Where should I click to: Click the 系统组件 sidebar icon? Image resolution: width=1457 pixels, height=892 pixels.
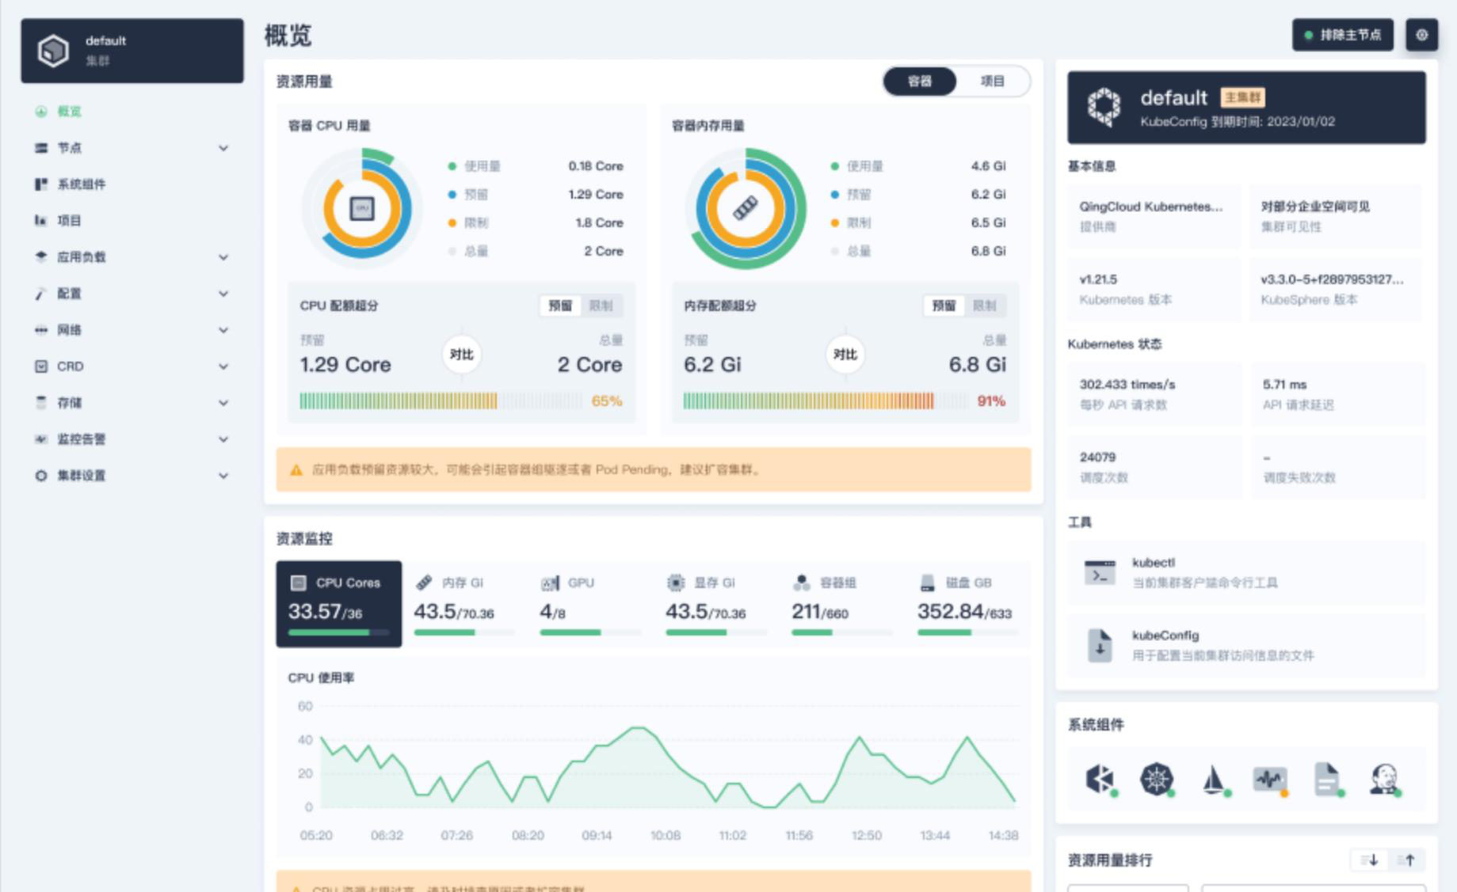point(41,184)
